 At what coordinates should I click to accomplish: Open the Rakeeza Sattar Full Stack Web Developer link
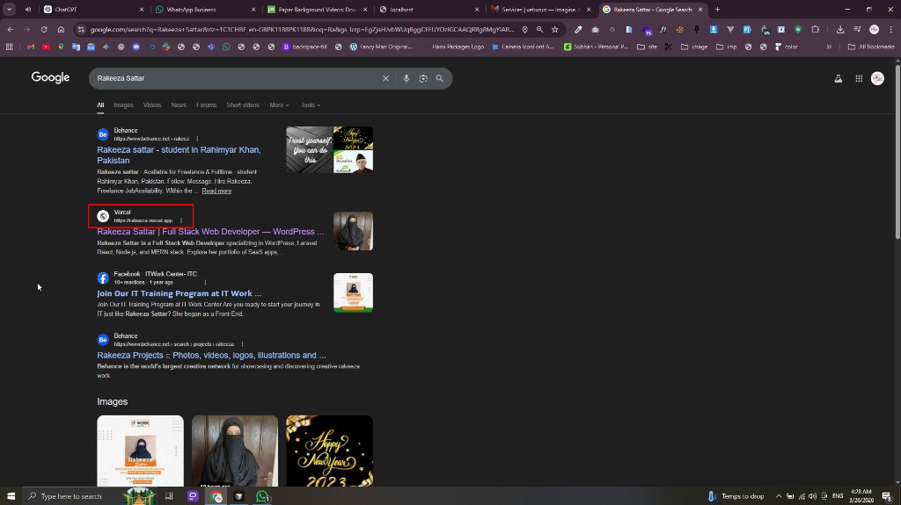pos(210,232)
